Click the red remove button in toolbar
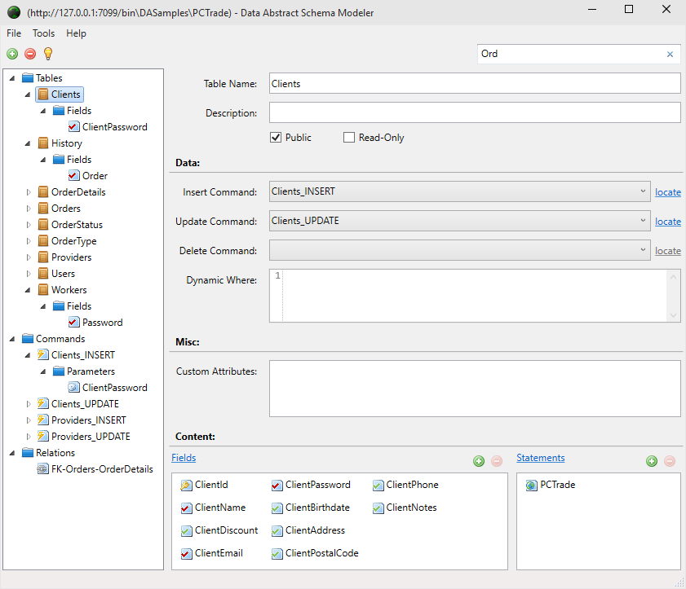The height and width of the screenshot is (589, 686). (30, 54)
